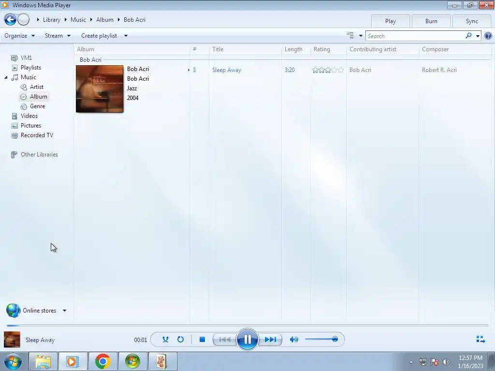The width and height of the screenshot is (495, 371).
Task: Select VM1 library in the navigation pane
Action: tap(26, 58)
